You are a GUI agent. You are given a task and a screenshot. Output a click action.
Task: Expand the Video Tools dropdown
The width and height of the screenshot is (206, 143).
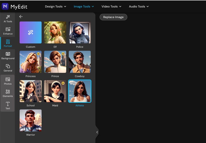point(111,6)
